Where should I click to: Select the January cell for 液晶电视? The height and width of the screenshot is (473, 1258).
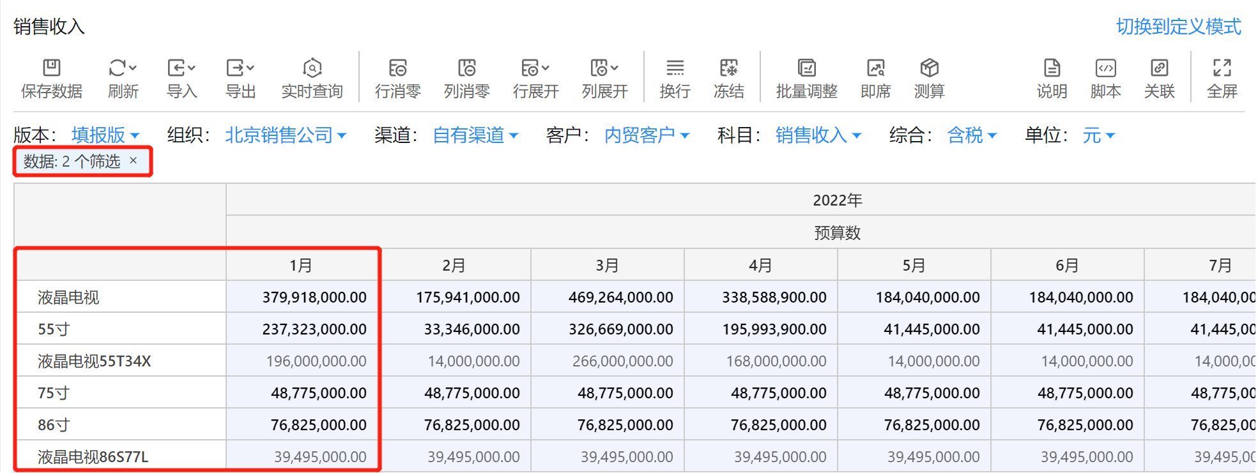pos(303,297)
